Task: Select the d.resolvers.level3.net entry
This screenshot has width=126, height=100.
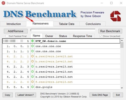Action: click(61, 72)
